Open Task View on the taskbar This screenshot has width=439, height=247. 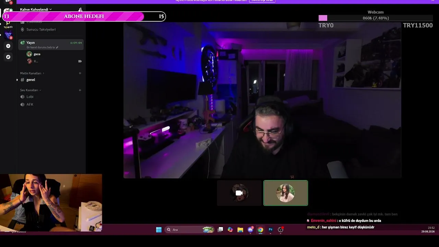coord(221,230)
